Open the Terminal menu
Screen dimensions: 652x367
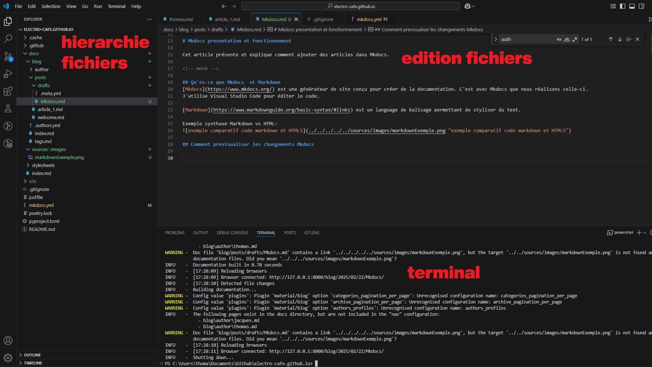click(116, 6)
